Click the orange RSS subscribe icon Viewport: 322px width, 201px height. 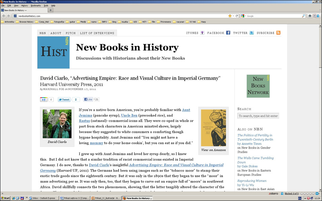click(278, 33)
